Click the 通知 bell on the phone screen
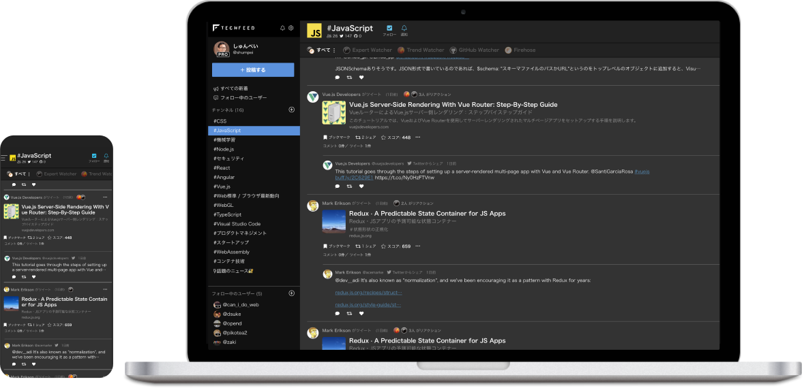The image size is (804, 388). (x=106, y=157)
